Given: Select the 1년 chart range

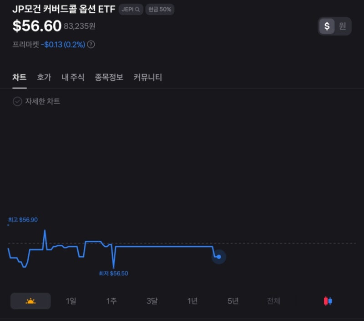Looking at the screenshot, I should click(x=192, y=301).
